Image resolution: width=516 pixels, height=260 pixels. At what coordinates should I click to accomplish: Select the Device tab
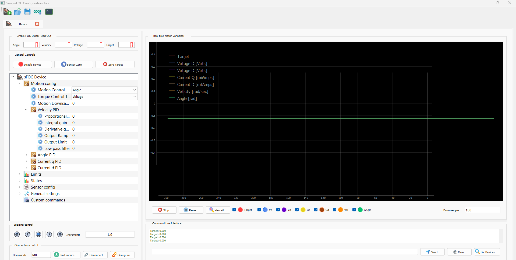click(23, 24)
